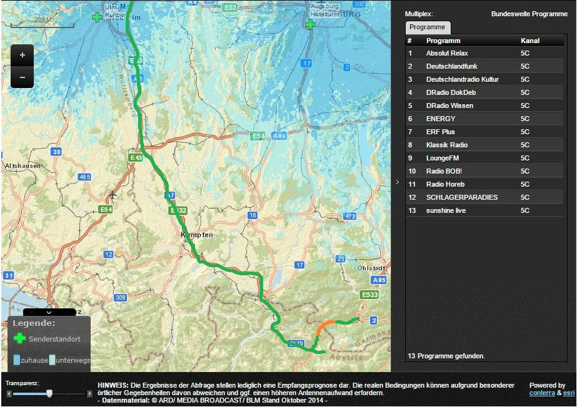Image resolution: width=577 pixels, height=407 pixels.
Task: Click the transmitter marker near Ulm
Action: pos(97,17)
